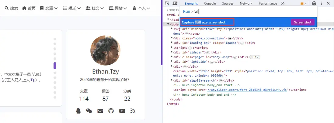Viewport: 334px width, 123px height.
Task: Switch to the Performance tab
Action: point(268,3)
